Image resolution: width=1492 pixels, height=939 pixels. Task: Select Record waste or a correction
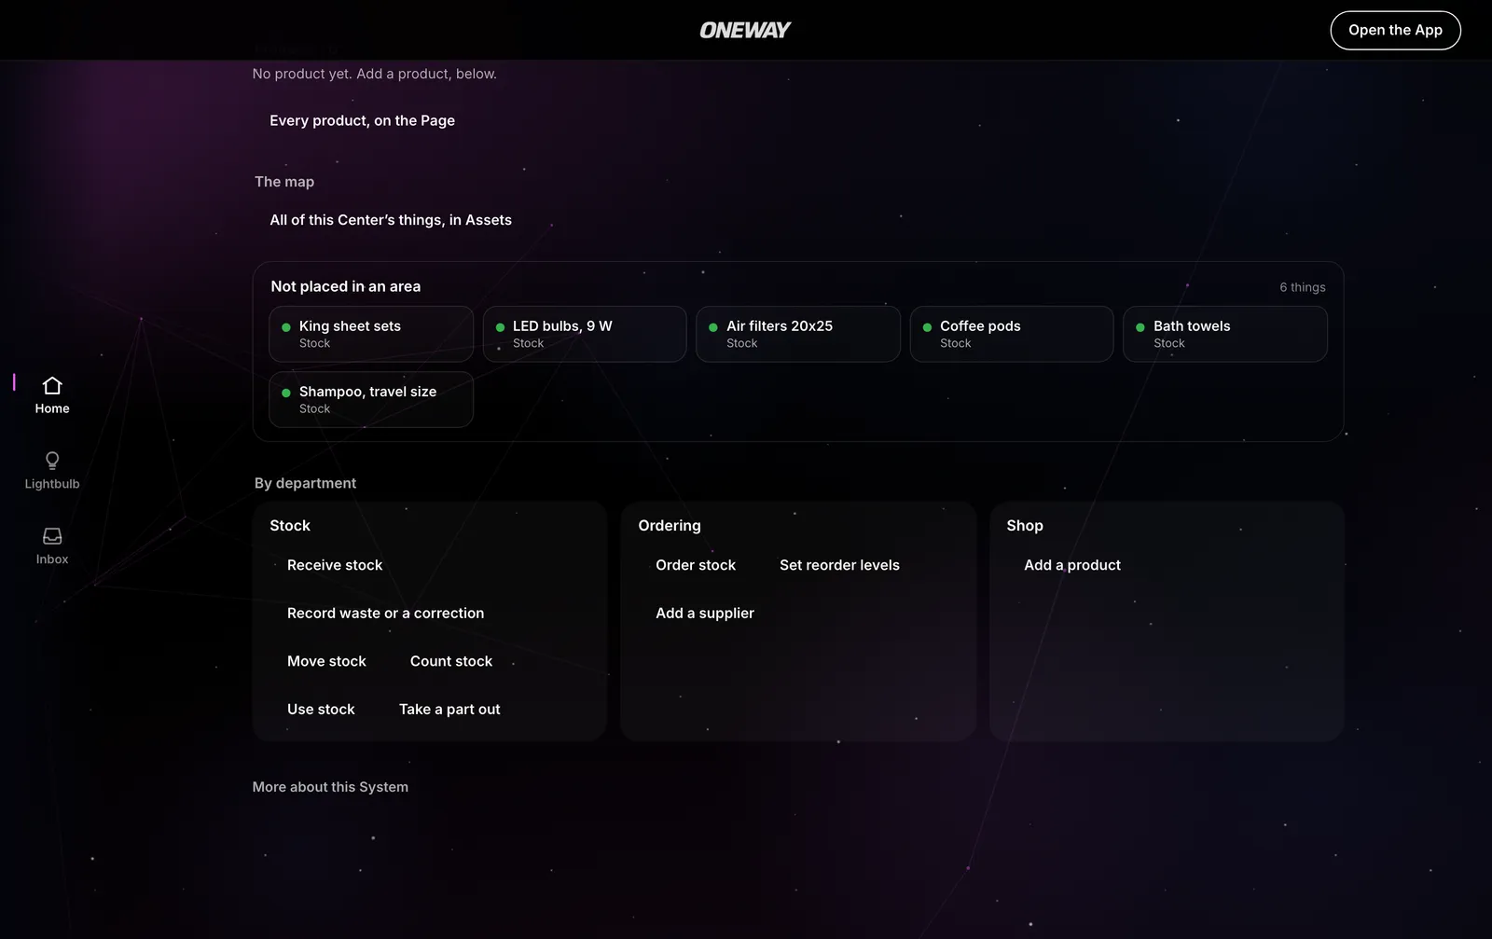385,614
